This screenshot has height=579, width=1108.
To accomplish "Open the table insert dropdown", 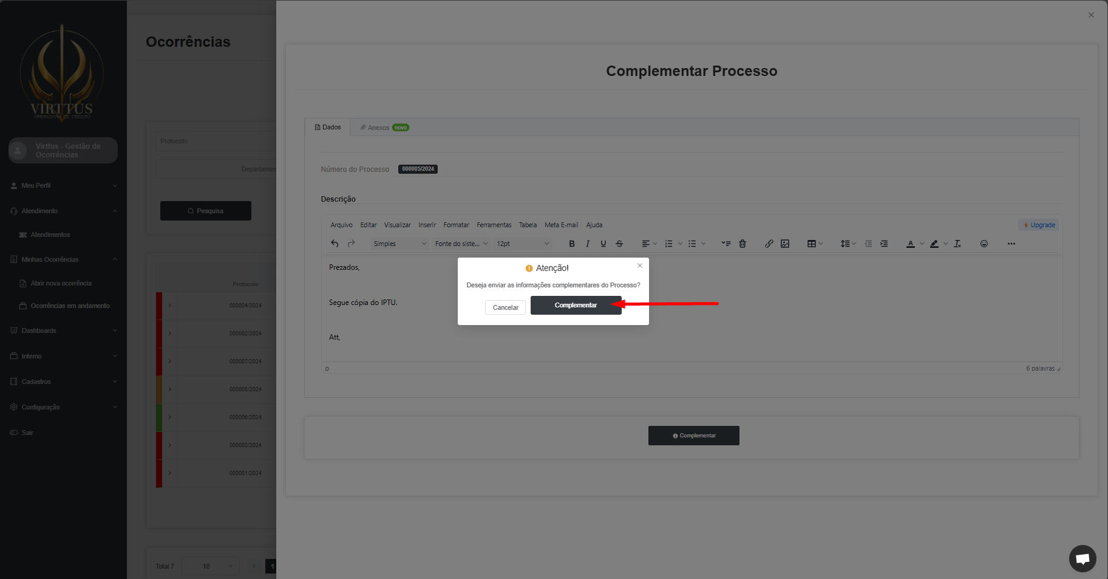I will click(x=814, y=244).
